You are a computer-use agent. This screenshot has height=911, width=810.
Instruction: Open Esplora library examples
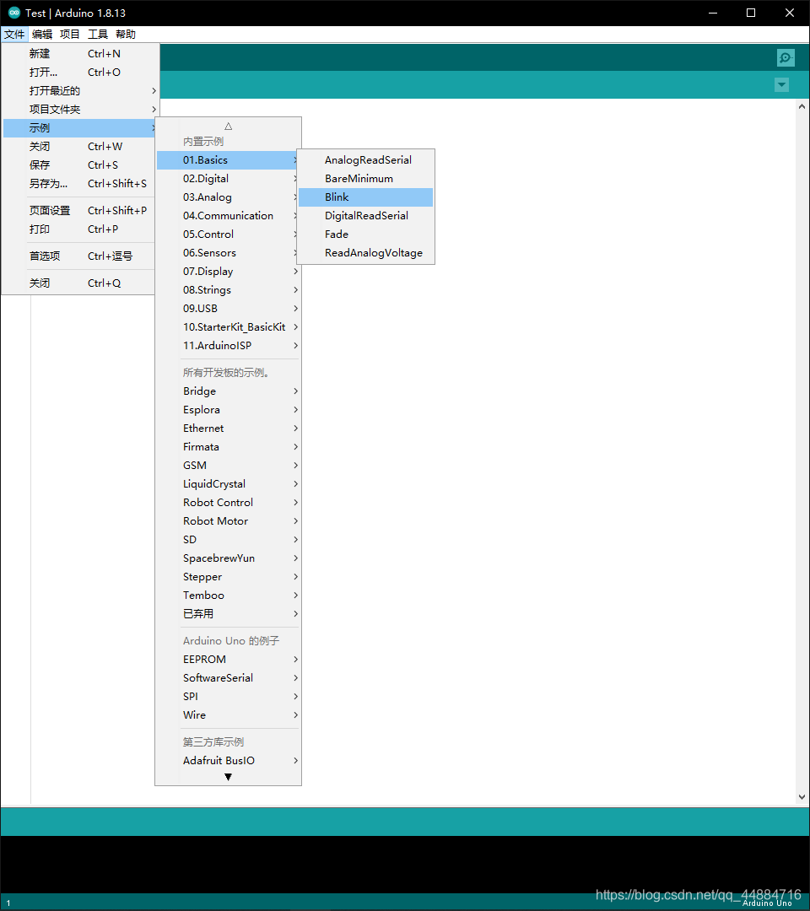pos(229,410)
